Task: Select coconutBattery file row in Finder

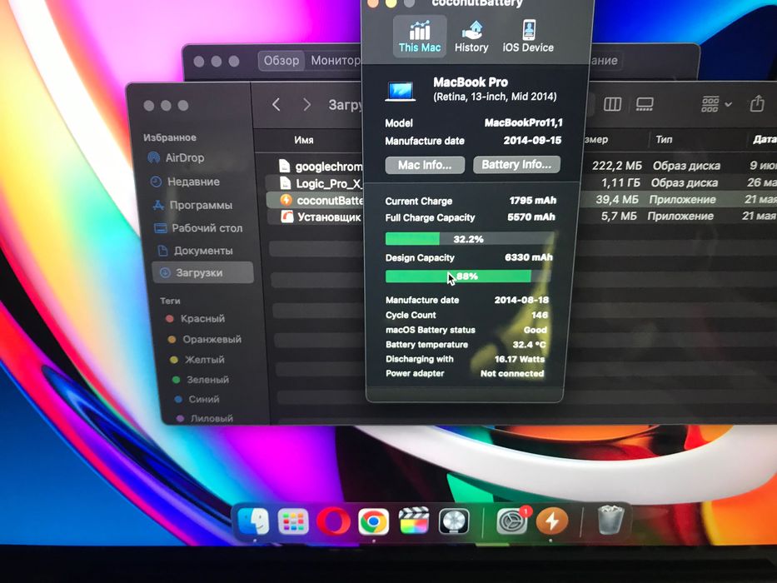Action: (x=315, y=200)
